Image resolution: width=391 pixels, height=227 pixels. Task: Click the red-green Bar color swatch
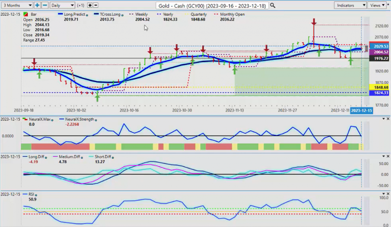coord(26,14)
